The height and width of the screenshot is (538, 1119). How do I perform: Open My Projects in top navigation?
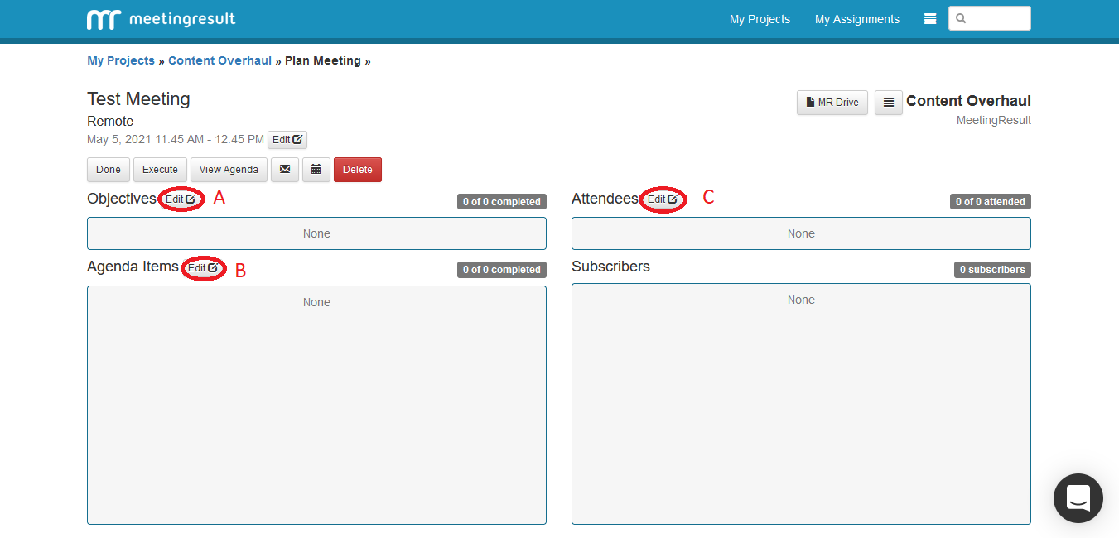click(760, 19)
